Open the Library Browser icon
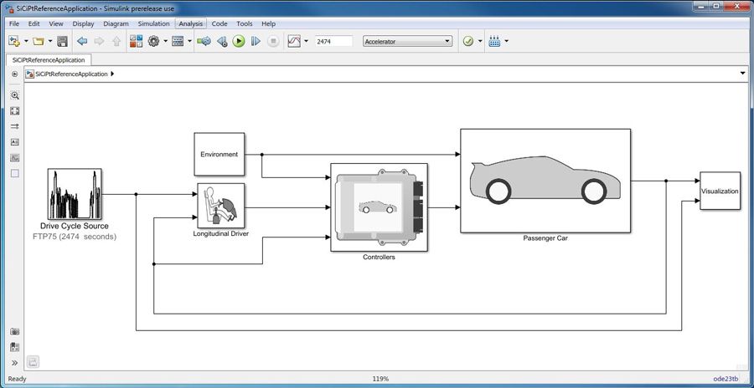The height and width of the screenshot is (388, 754). 135,41
